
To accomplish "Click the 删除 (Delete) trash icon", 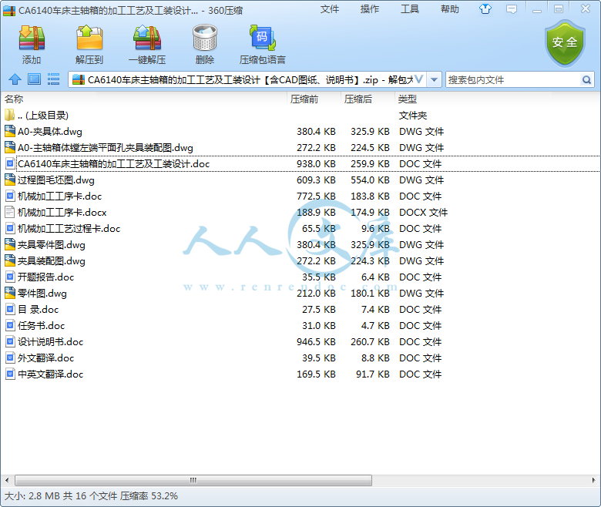I will [205, 38].
